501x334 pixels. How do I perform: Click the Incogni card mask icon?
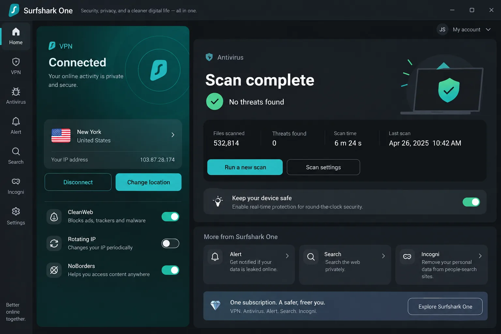coord(407,257)
